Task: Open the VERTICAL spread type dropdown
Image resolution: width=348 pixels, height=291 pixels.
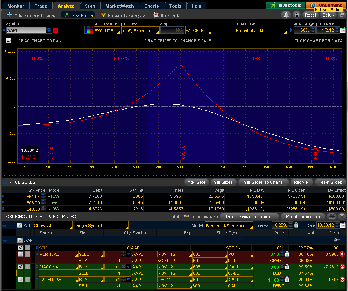Action: [58, 254]
